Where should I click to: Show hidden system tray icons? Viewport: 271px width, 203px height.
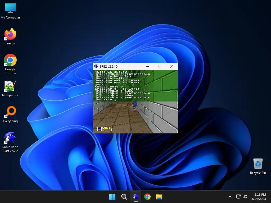(230, 197)
